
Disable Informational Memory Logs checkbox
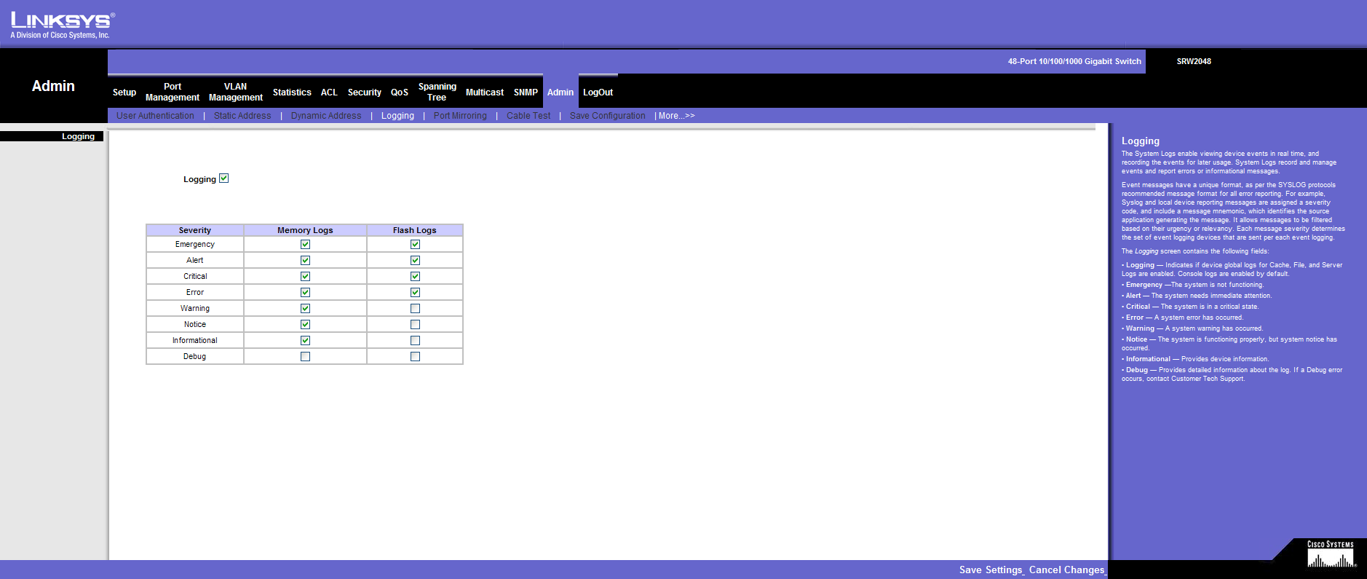click(x=305, y=341)
